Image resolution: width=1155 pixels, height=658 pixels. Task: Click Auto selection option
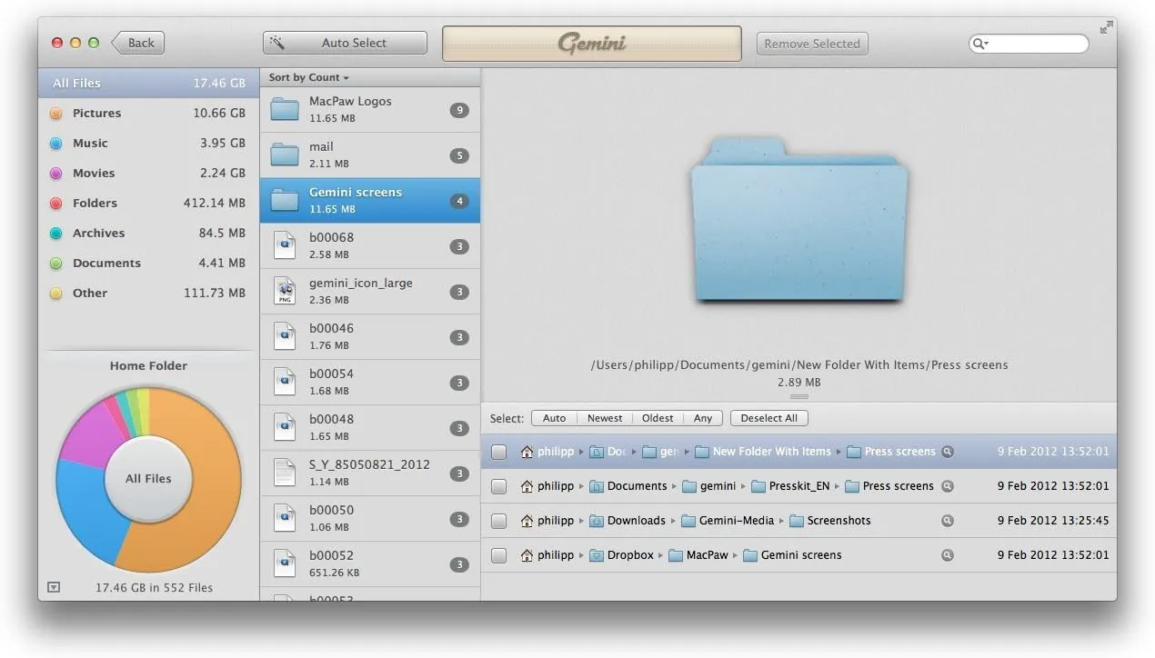click(554, 418)
